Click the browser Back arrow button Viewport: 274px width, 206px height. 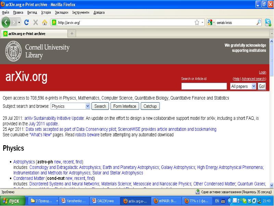(6, 22)
